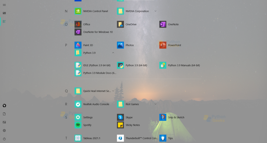Collapse the Python 3.9 folder
The width and height of the screenshot is (267, 143).
113,53
